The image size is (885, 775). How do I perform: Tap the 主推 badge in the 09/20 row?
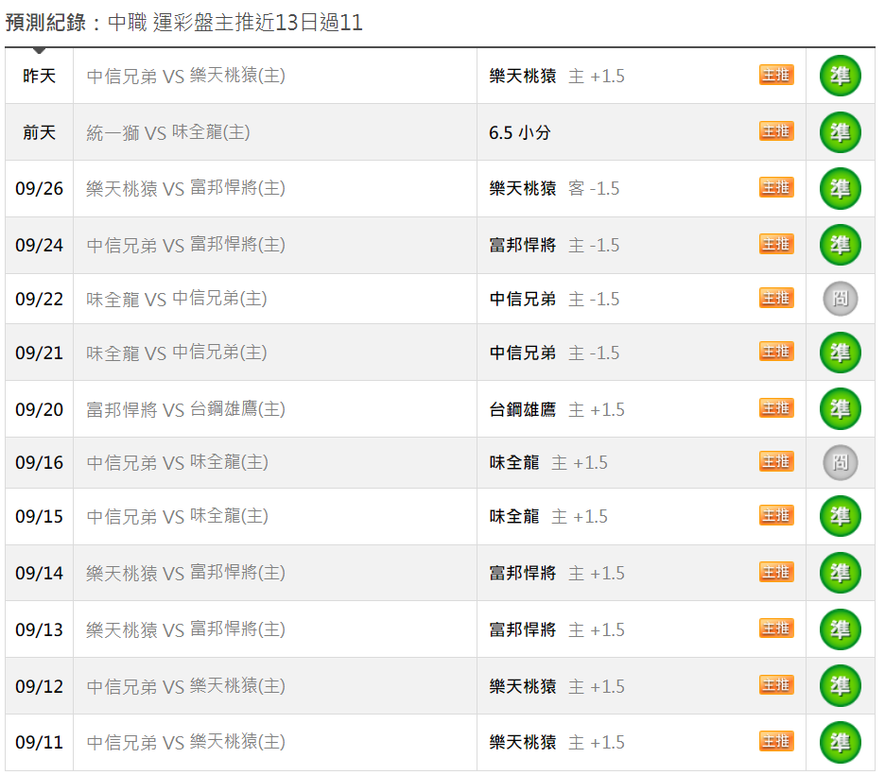pyautogui.click(x=776, y=408)
